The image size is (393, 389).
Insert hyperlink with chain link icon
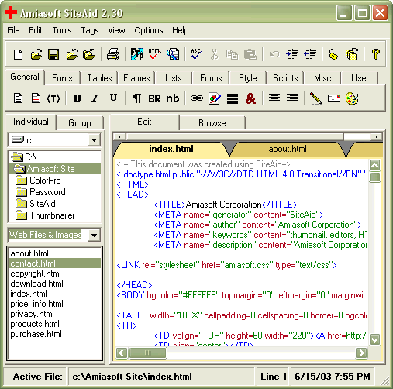[x=197, y=98]
